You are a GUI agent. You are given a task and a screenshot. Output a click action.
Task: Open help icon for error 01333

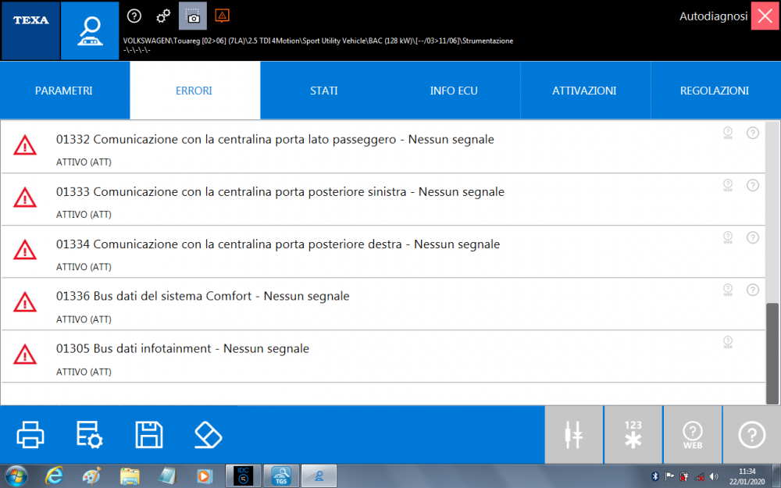pyautogui.click(x=753, y=185)
